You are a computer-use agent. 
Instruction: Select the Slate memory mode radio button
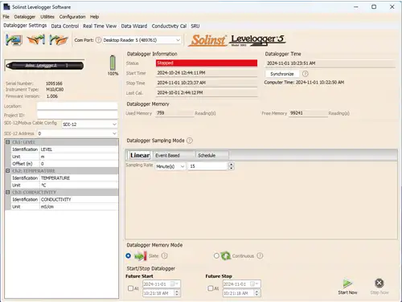click(129, 255)
